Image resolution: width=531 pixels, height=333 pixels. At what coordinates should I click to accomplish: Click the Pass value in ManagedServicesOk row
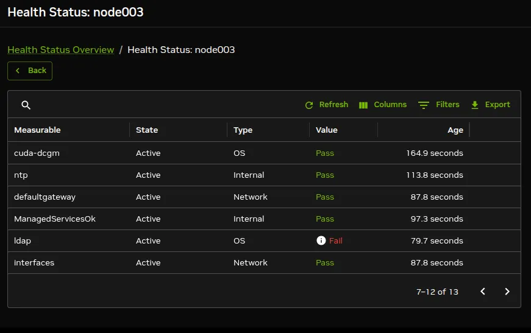[325, 219]
